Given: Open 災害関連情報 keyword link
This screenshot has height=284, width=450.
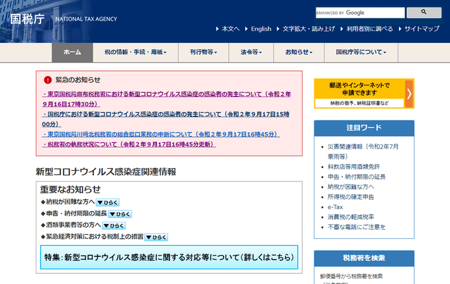Looking at the screenshot, I should click(x=363, y=152).
